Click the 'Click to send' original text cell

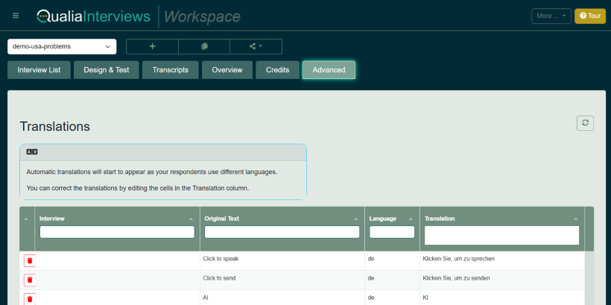pos(282,280)
